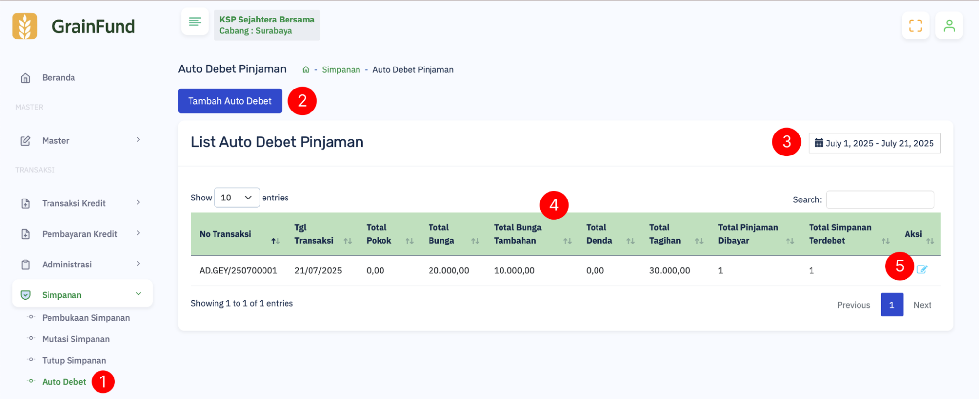Open the Show entries count dropdown
Viewport: 979px width, 399px height.
pos(237,198)
